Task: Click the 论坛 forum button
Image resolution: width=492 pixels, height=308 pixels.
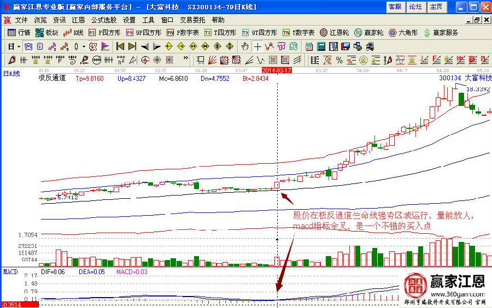Action: (x=415, y=7)
